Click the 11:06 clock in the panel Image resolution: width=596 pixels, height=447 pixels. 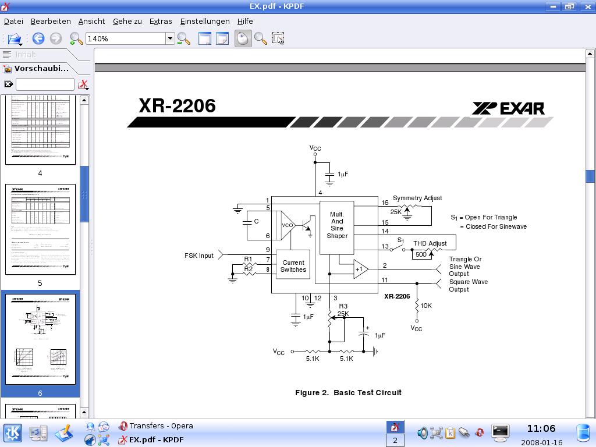(x=541, y=429)
